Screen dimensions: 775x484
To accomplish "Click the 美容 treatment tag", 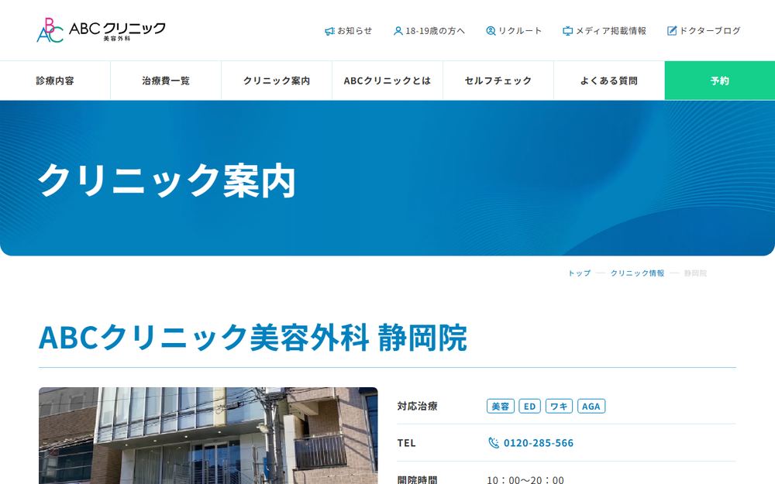I will coord(500,406).
